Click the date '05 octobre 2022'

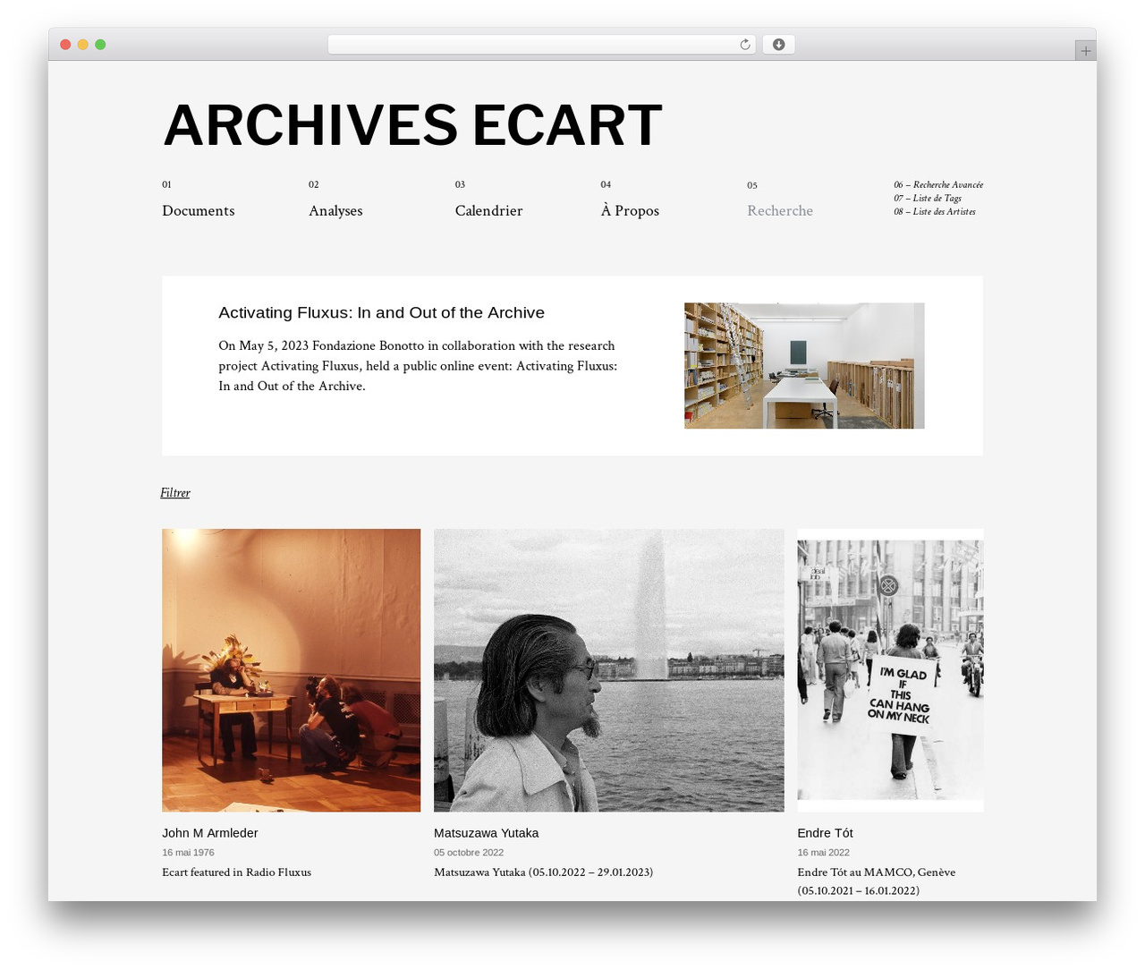pyautogui.click(x=469, y=853)
